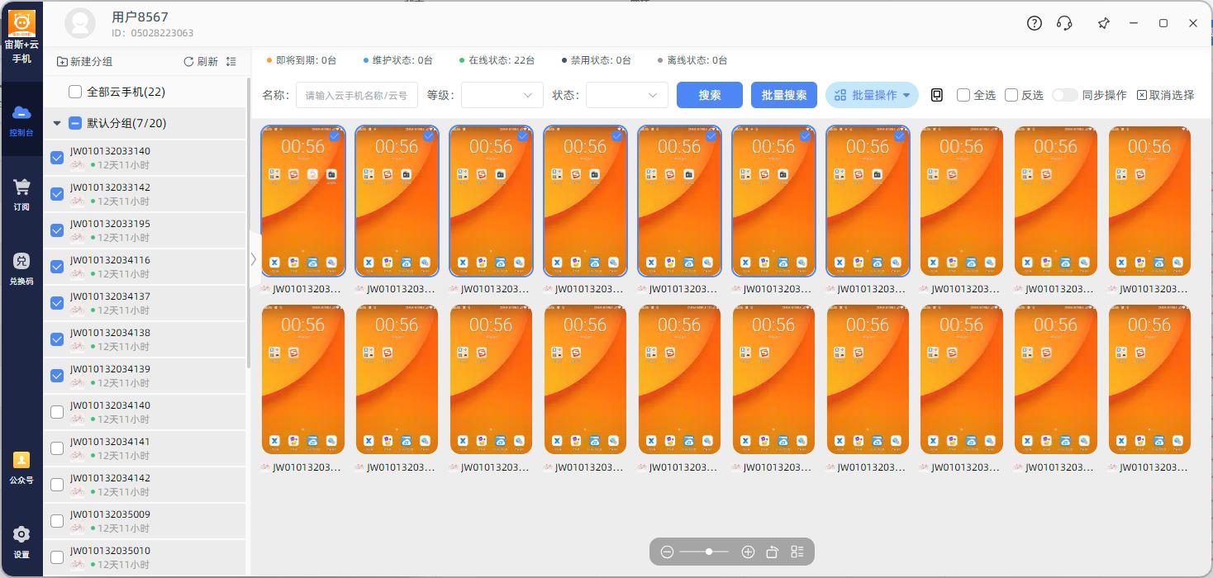The image size is (1213, 578).
Task: Select list row JW010132034139
Action: click(145, 376)
